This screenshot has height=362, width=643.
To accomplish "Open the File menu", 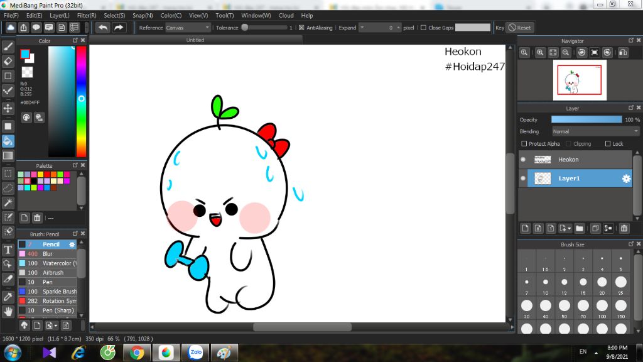I will [11, 15].
